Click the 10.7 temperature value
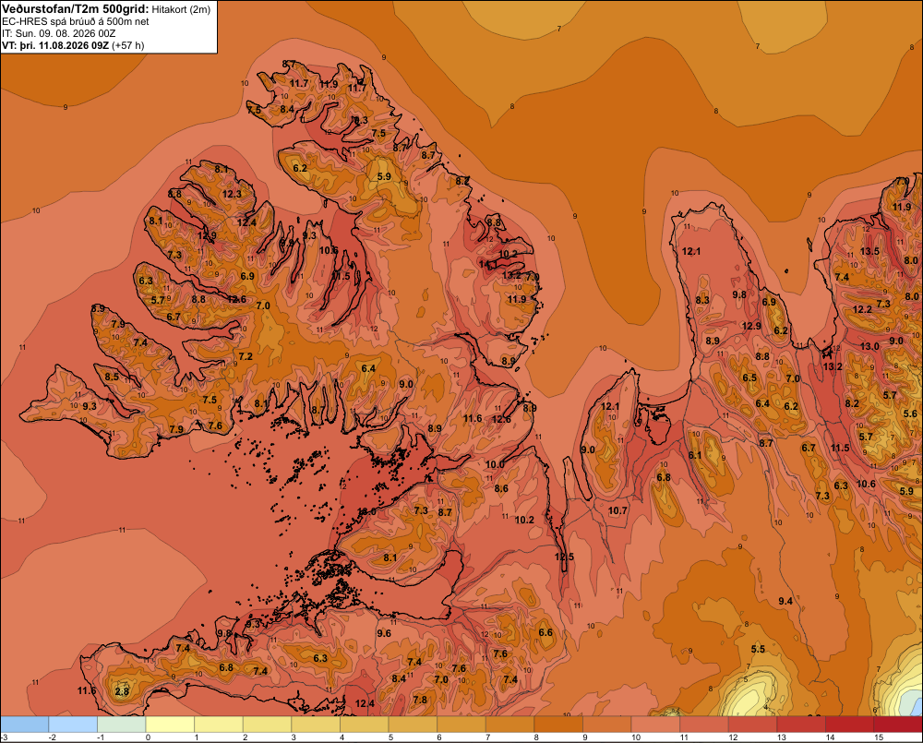The height and width of the screenshot is (743, 923). click(x=617, y=510)
